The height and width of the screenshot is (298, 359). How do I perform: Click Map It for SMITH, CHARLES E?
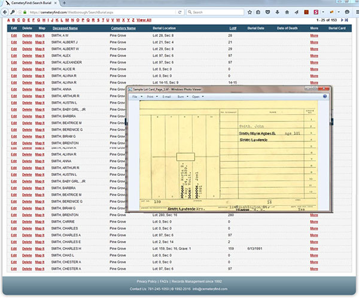39,242
